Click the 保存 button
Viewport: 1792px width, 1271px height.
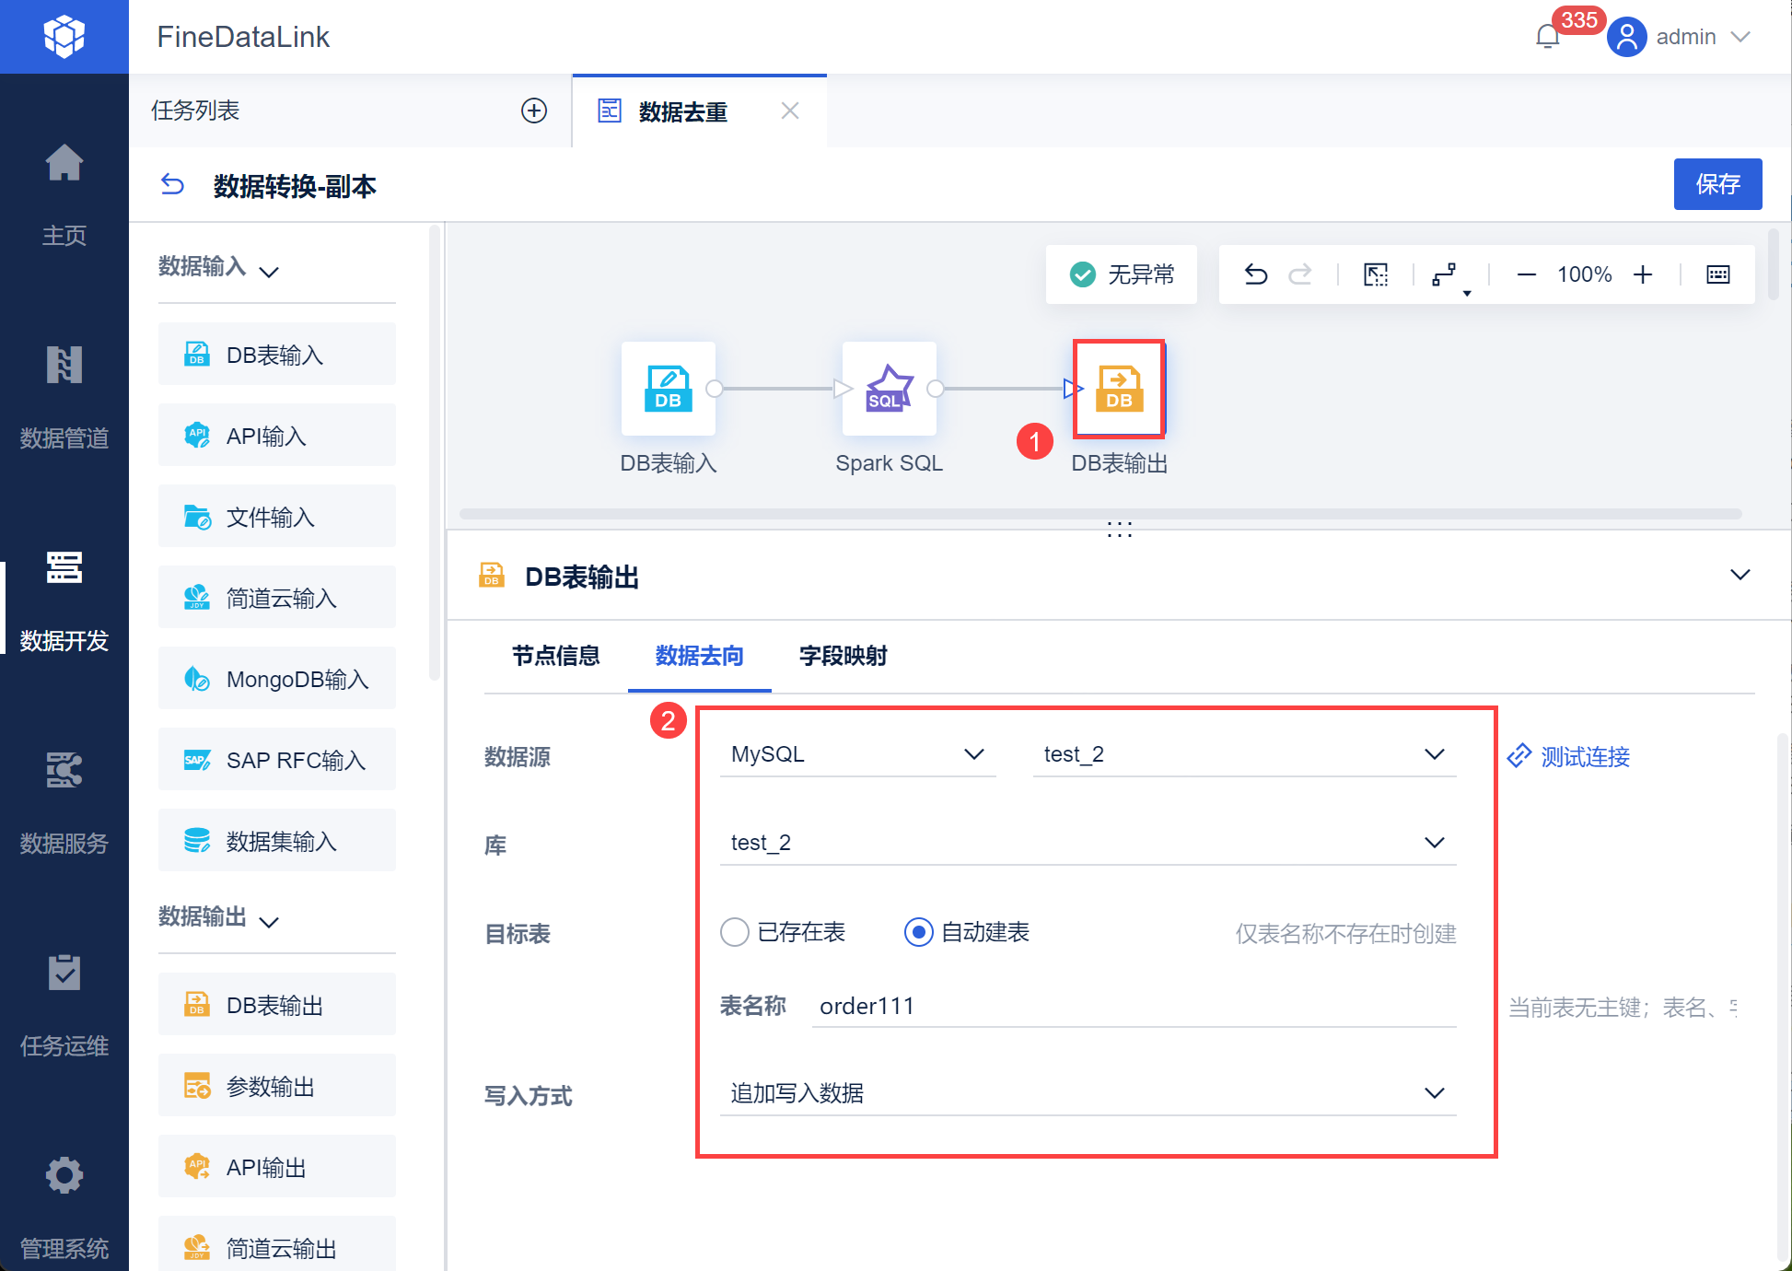pyautogui.click(x=1717, y=184)
